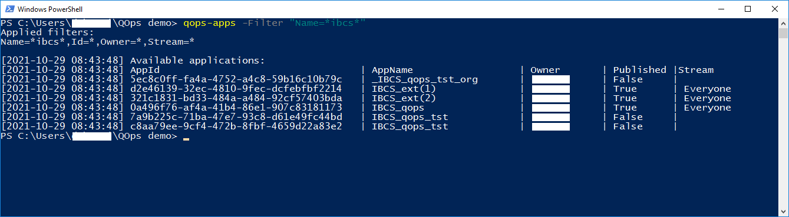Image resolution: width=789 pixels, height=217 pixels.
Task: Close the Windows PowerShell window
Action: 775,9
